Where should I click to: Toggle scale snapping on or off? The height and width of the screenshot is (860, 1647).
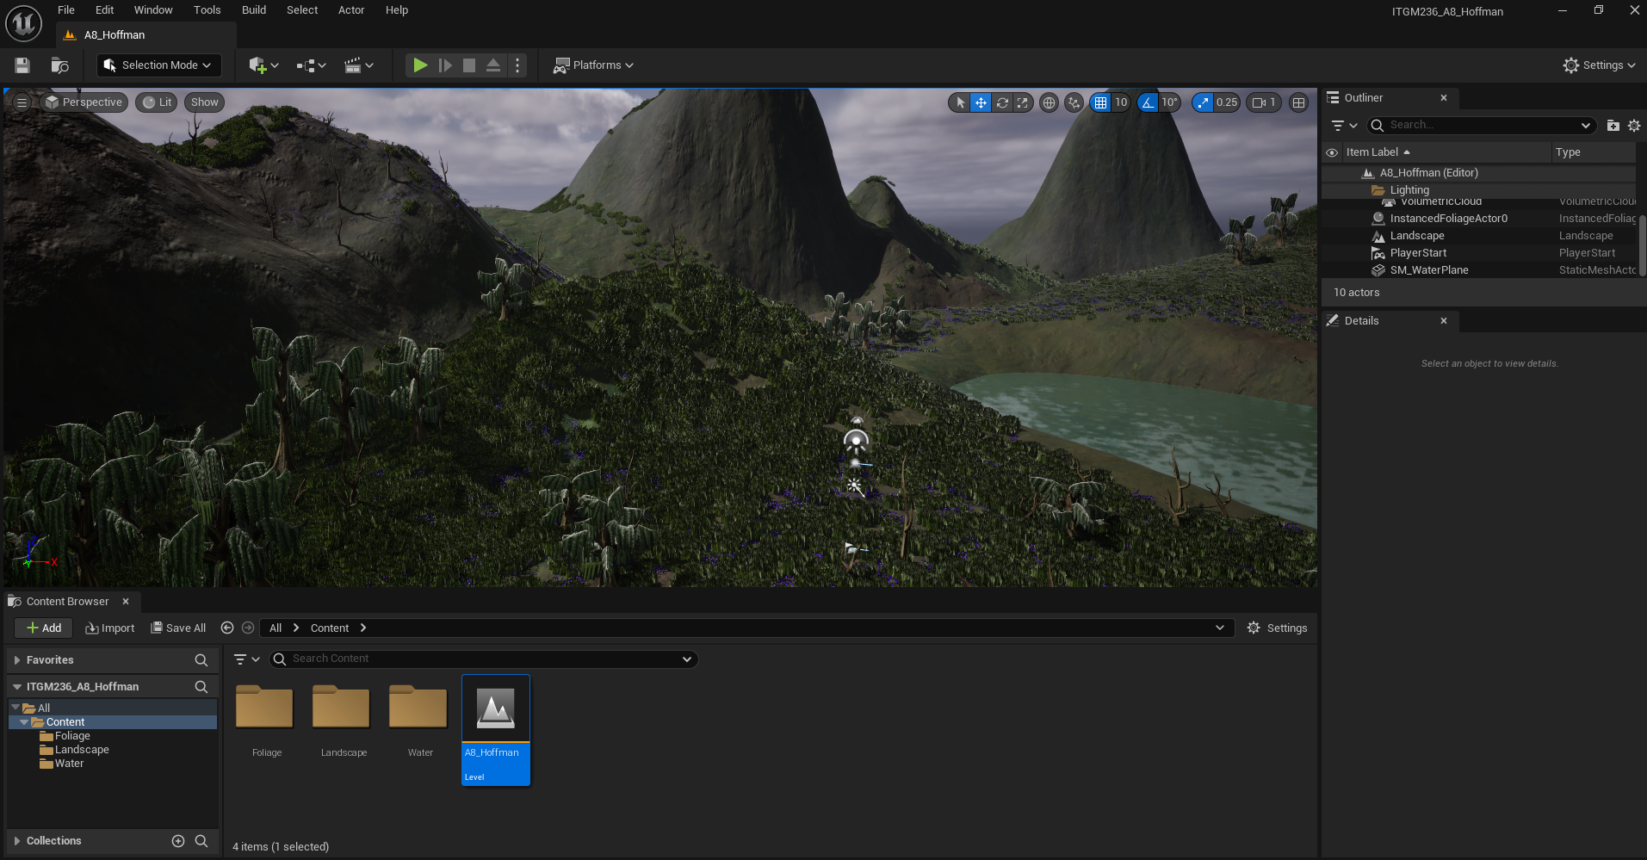(1203, 102)
